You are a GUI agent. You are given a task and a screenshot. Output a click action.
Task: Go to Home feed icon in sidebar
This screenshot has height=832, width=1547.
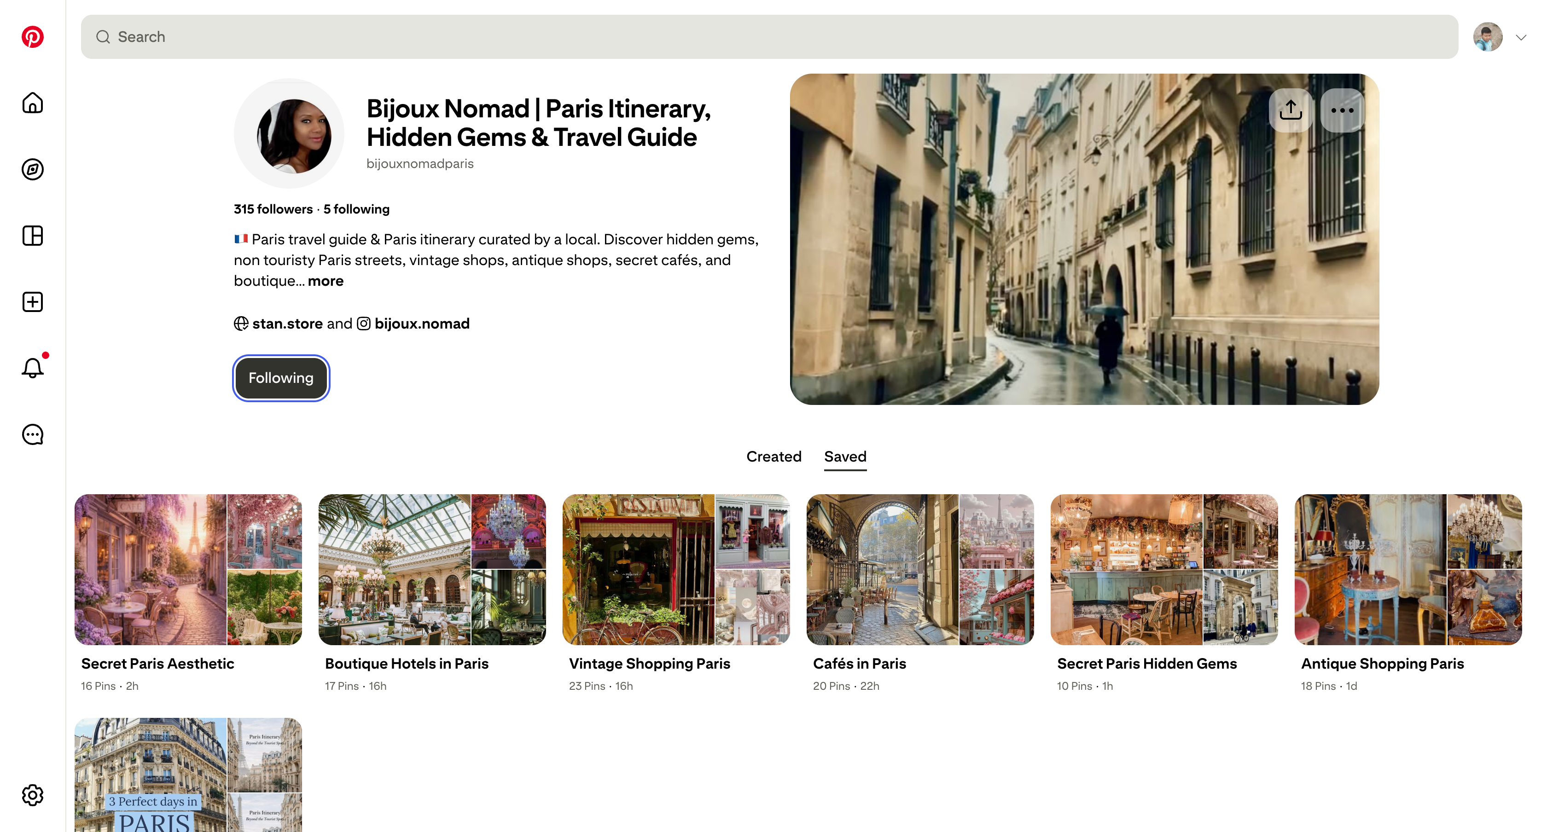[x=32, y=103]
